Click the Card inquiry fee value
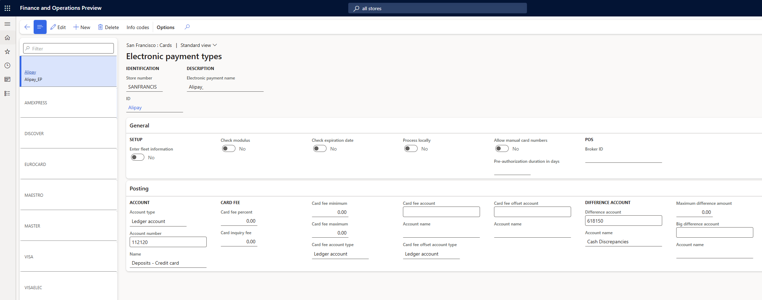762x300 pixels. click(x=239, y=242)
